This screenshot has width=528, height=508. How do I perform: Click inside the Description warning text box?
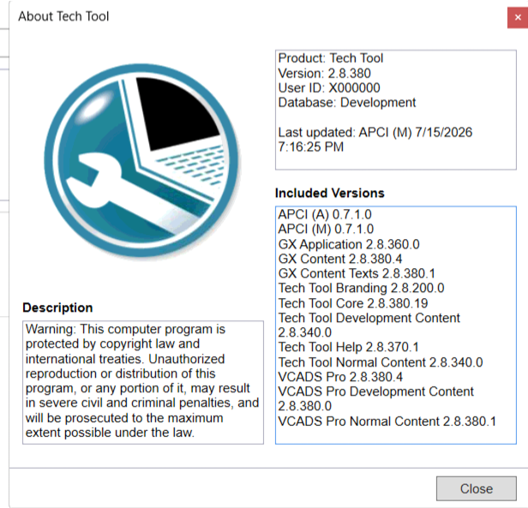pyautogui.click(x=143, y=382)
